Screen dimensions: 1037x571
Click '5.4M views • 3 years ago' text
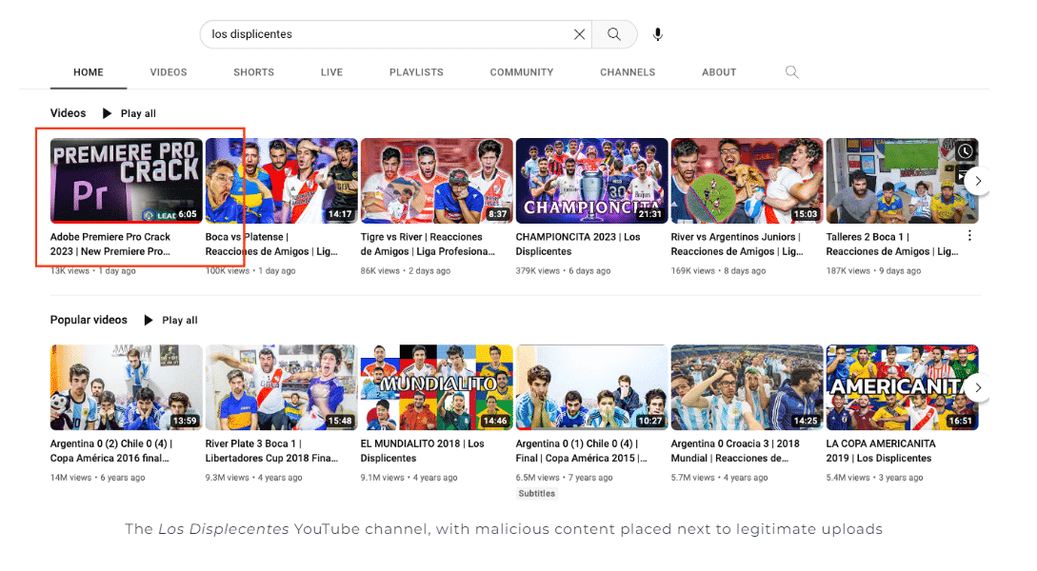(x=875, y=478)
